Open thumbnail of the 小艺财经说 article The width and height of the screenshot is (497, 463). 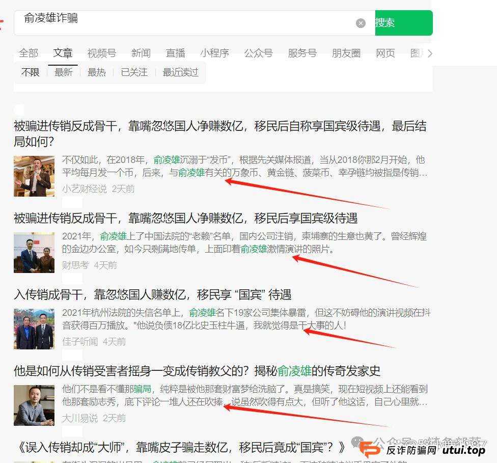34,176
